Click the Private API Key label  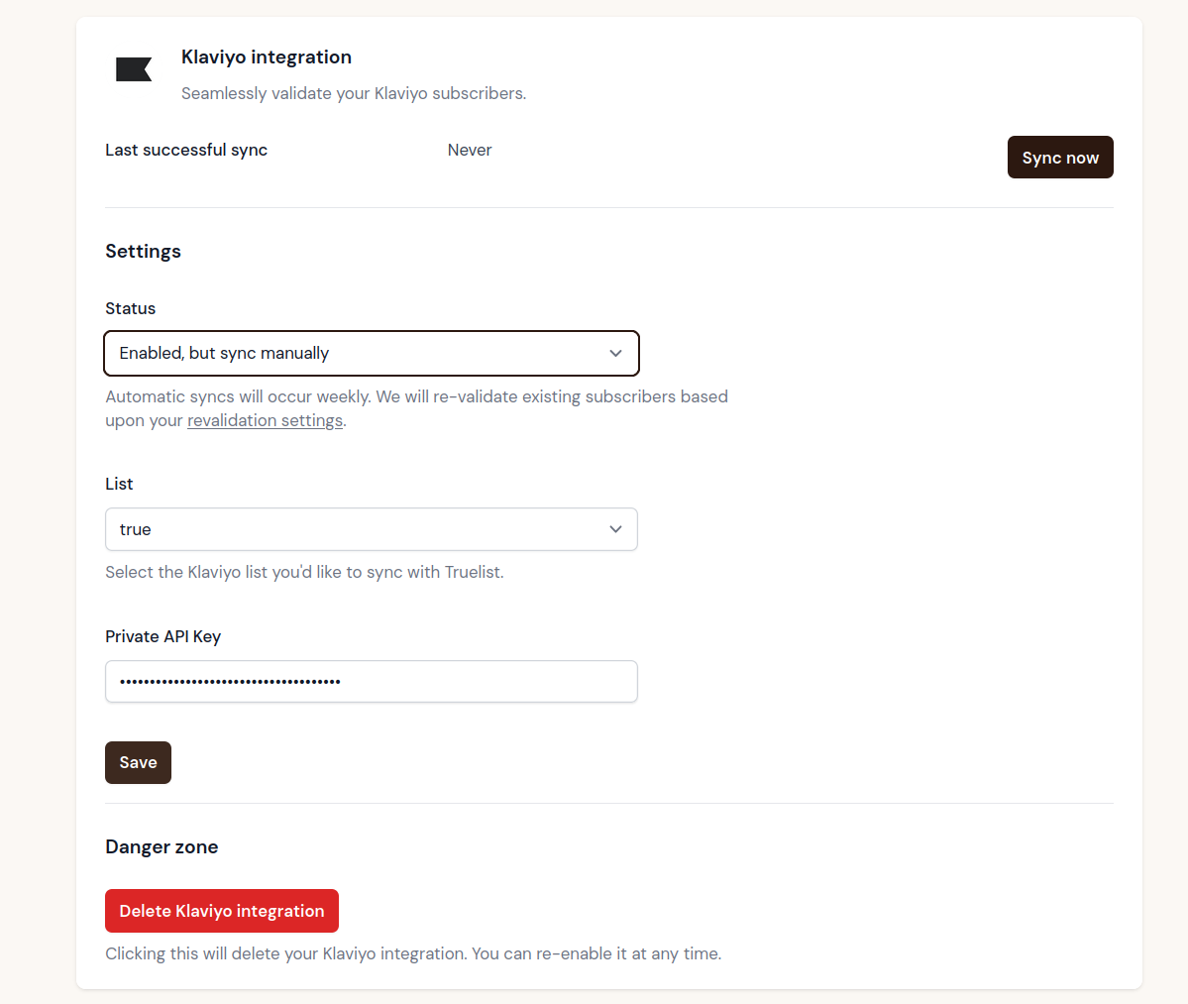coord(162,636)
